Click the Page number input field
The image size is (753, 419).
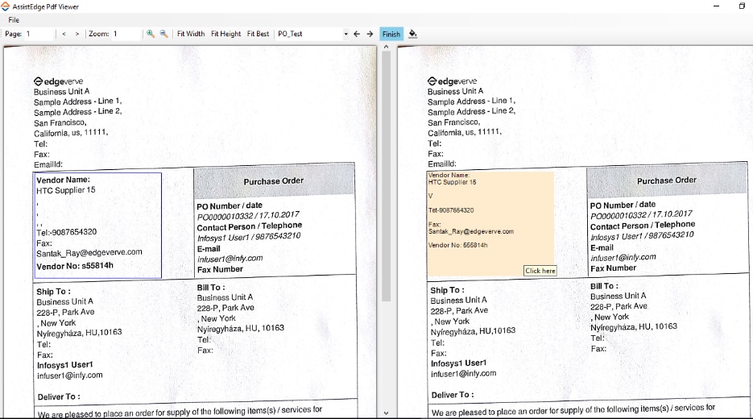pyautogui.click(x=39, y=34)
